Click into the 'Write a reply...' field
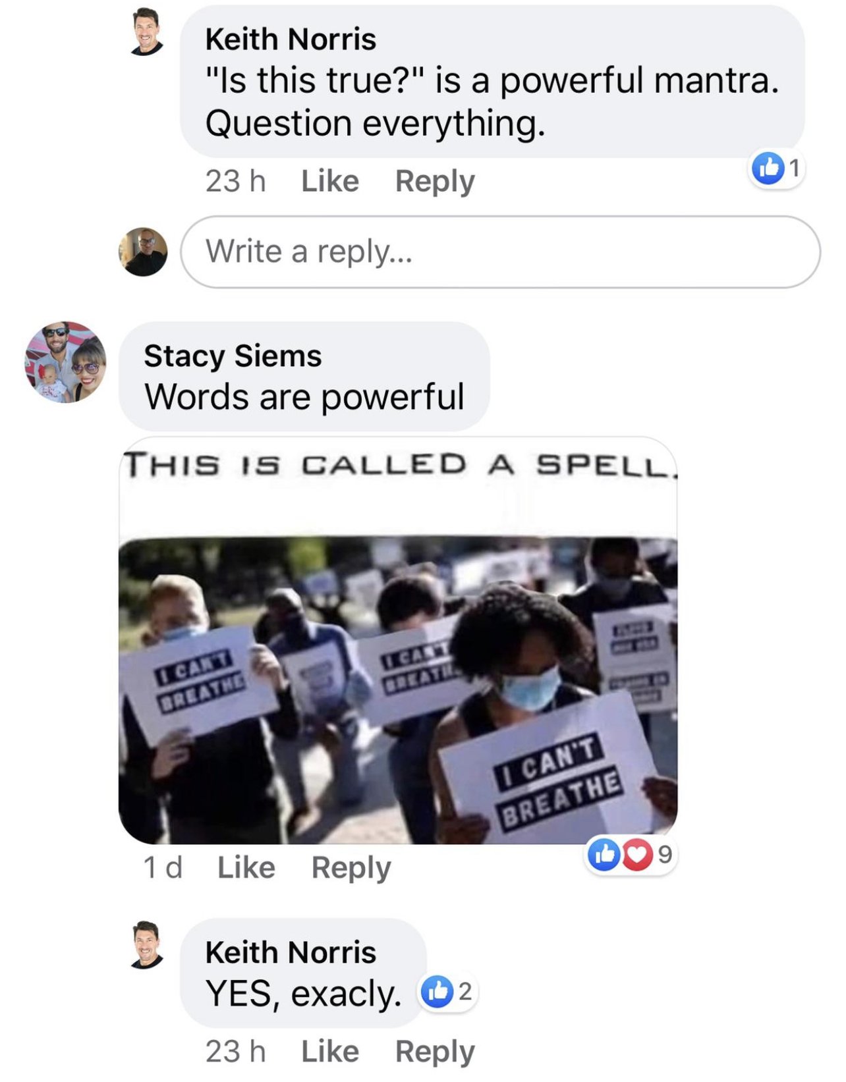Image resolution: width=846 pixels, height=1082 pixels. (500, 252)
